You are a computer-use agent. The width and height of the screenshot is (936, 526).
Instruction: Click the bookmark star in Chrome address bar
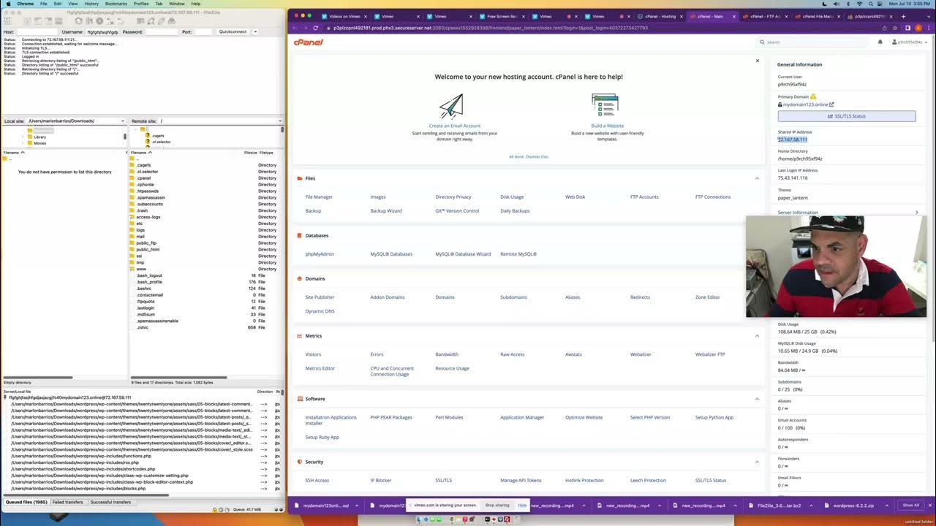tap(895, 28)
